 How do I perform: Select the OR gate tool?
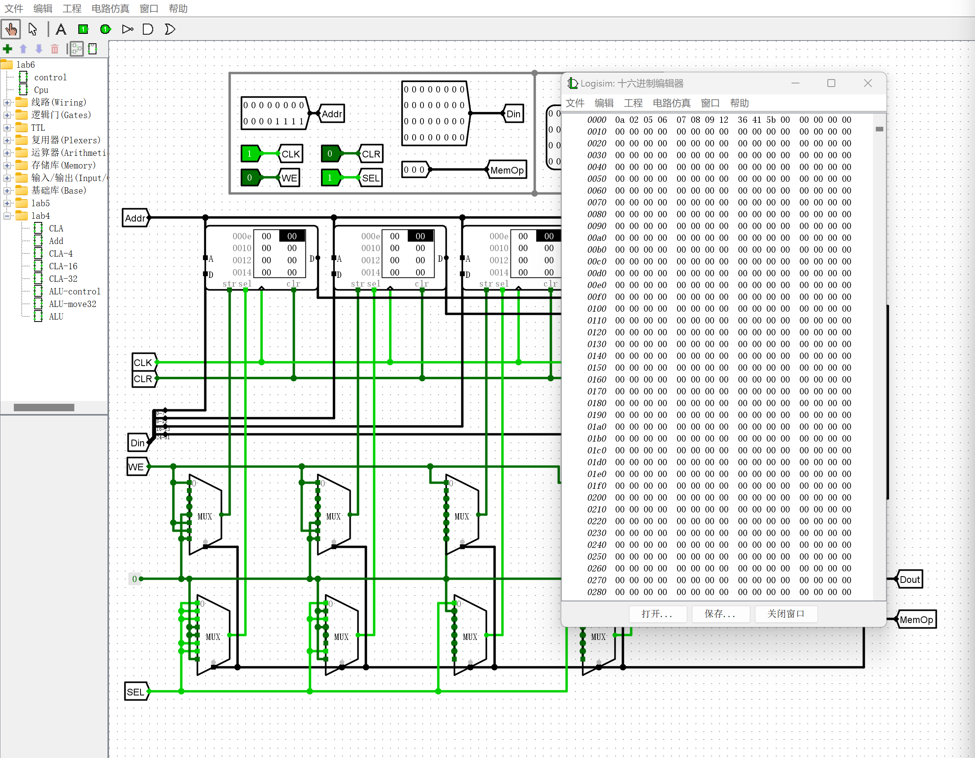coord(170,30)
